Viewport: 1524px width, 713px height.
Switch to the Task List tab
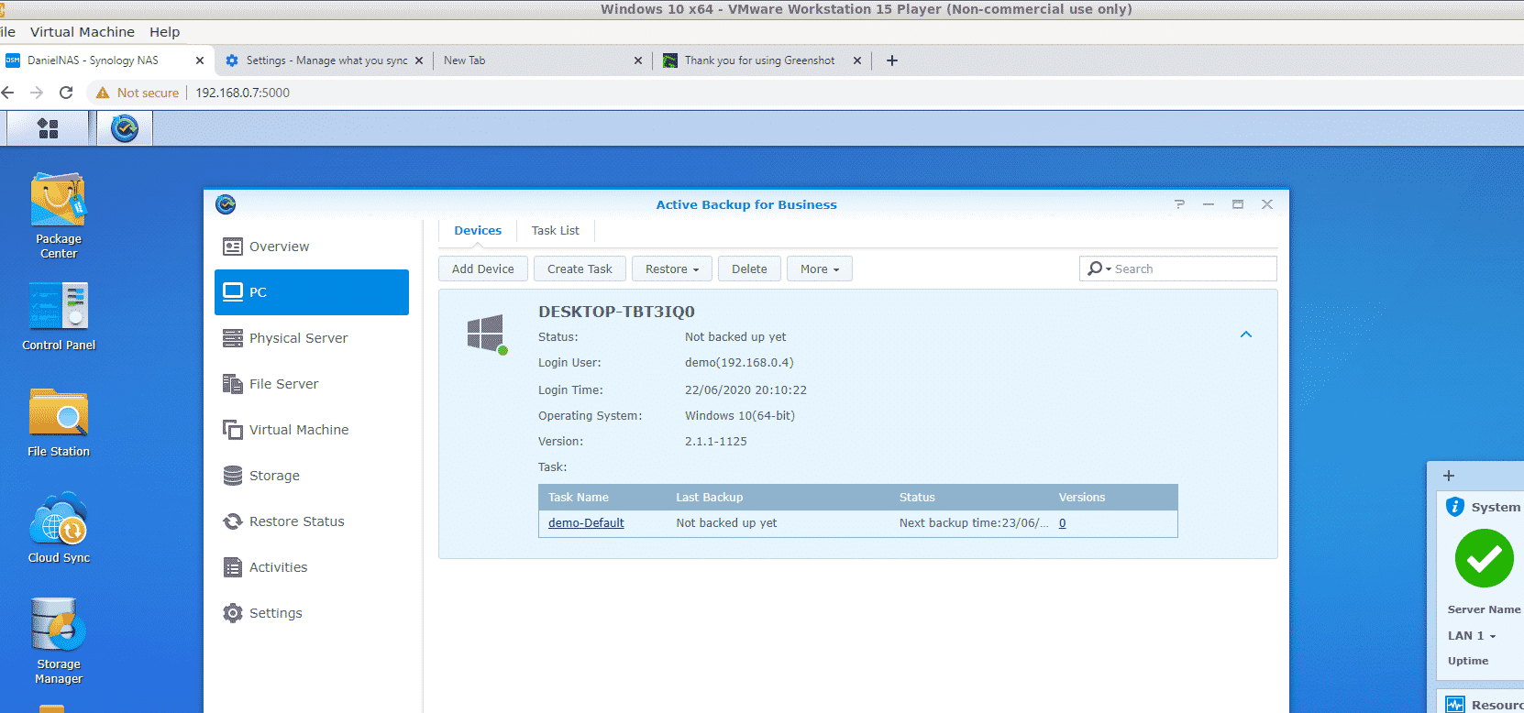[x=555, y=231]
